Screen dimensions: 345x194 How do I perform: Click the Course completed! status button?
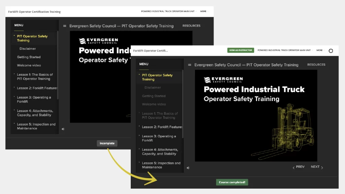[232, 182]
